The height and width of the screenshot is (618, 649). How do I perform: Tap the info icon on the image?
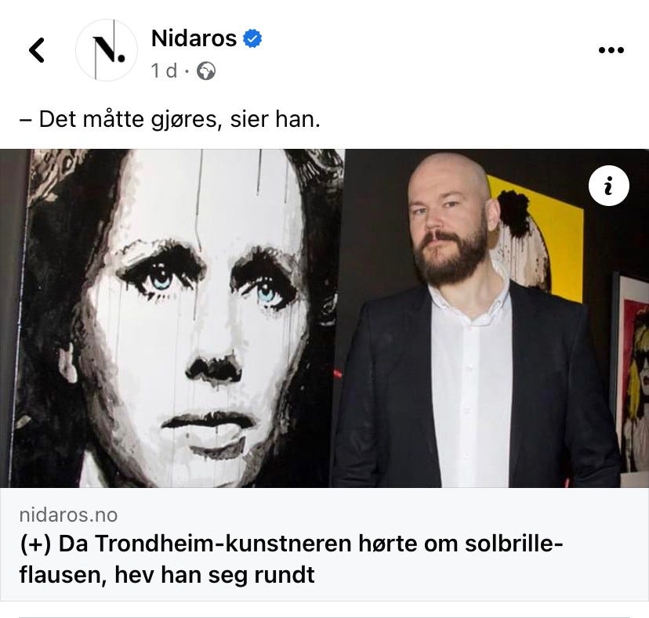608,186
